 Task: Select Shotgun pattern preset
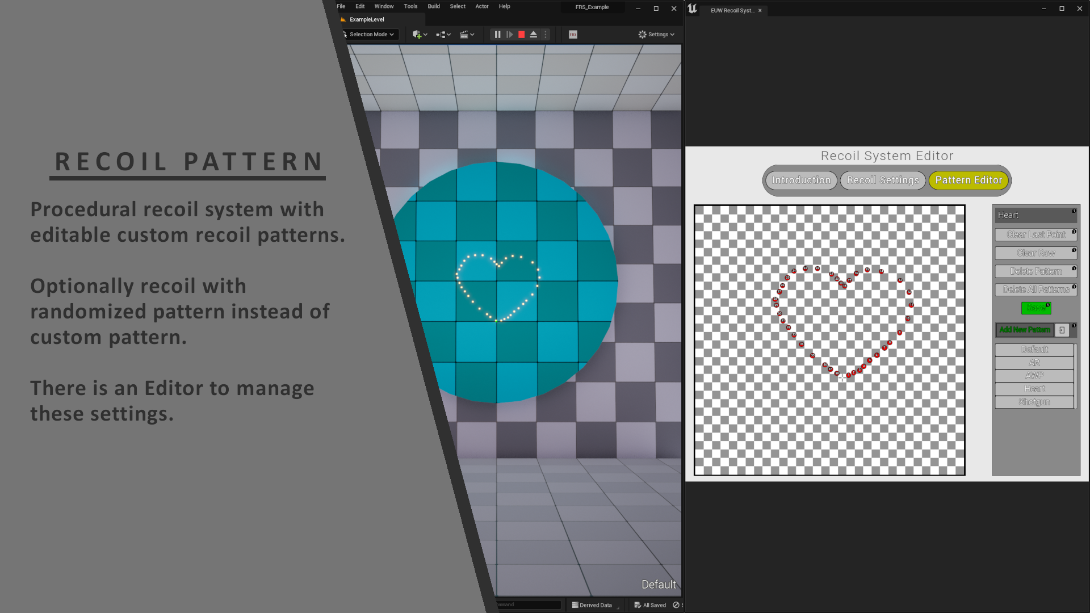(x=1034, y=402)
